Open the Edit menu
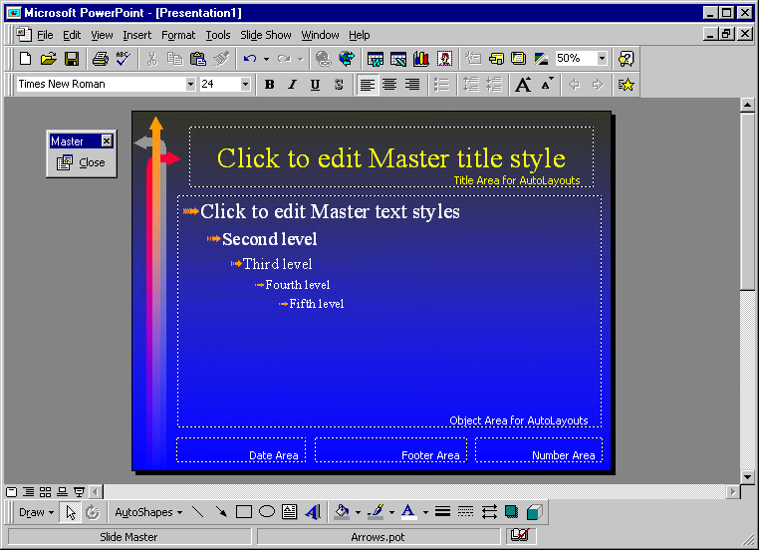This screenshot has height=550, width=759. (72, 35)
